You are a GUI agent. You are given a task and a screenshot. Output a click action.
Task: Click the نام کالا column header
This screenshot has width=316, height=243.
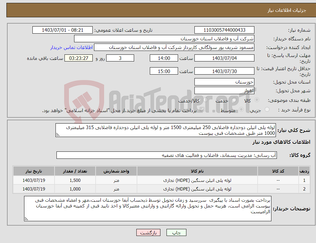[x=197, y=171]
